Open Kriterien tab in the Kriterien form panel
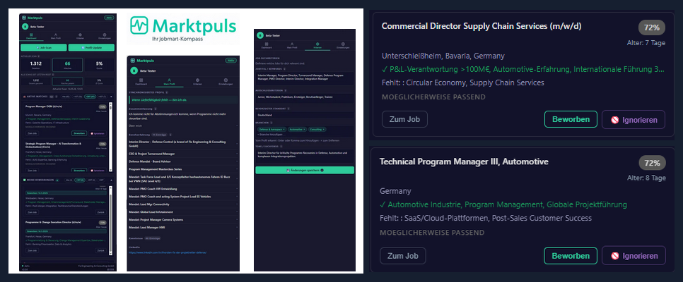683x282 pixels. 317,45
